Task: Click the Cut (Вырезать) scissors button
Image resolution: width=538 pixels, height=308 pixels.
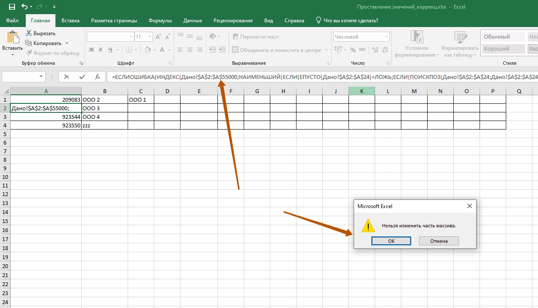Action: [40, 33]
